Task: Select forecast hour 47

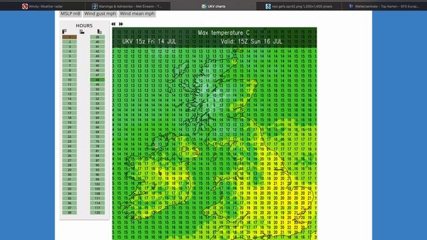Action: [97, 75]
